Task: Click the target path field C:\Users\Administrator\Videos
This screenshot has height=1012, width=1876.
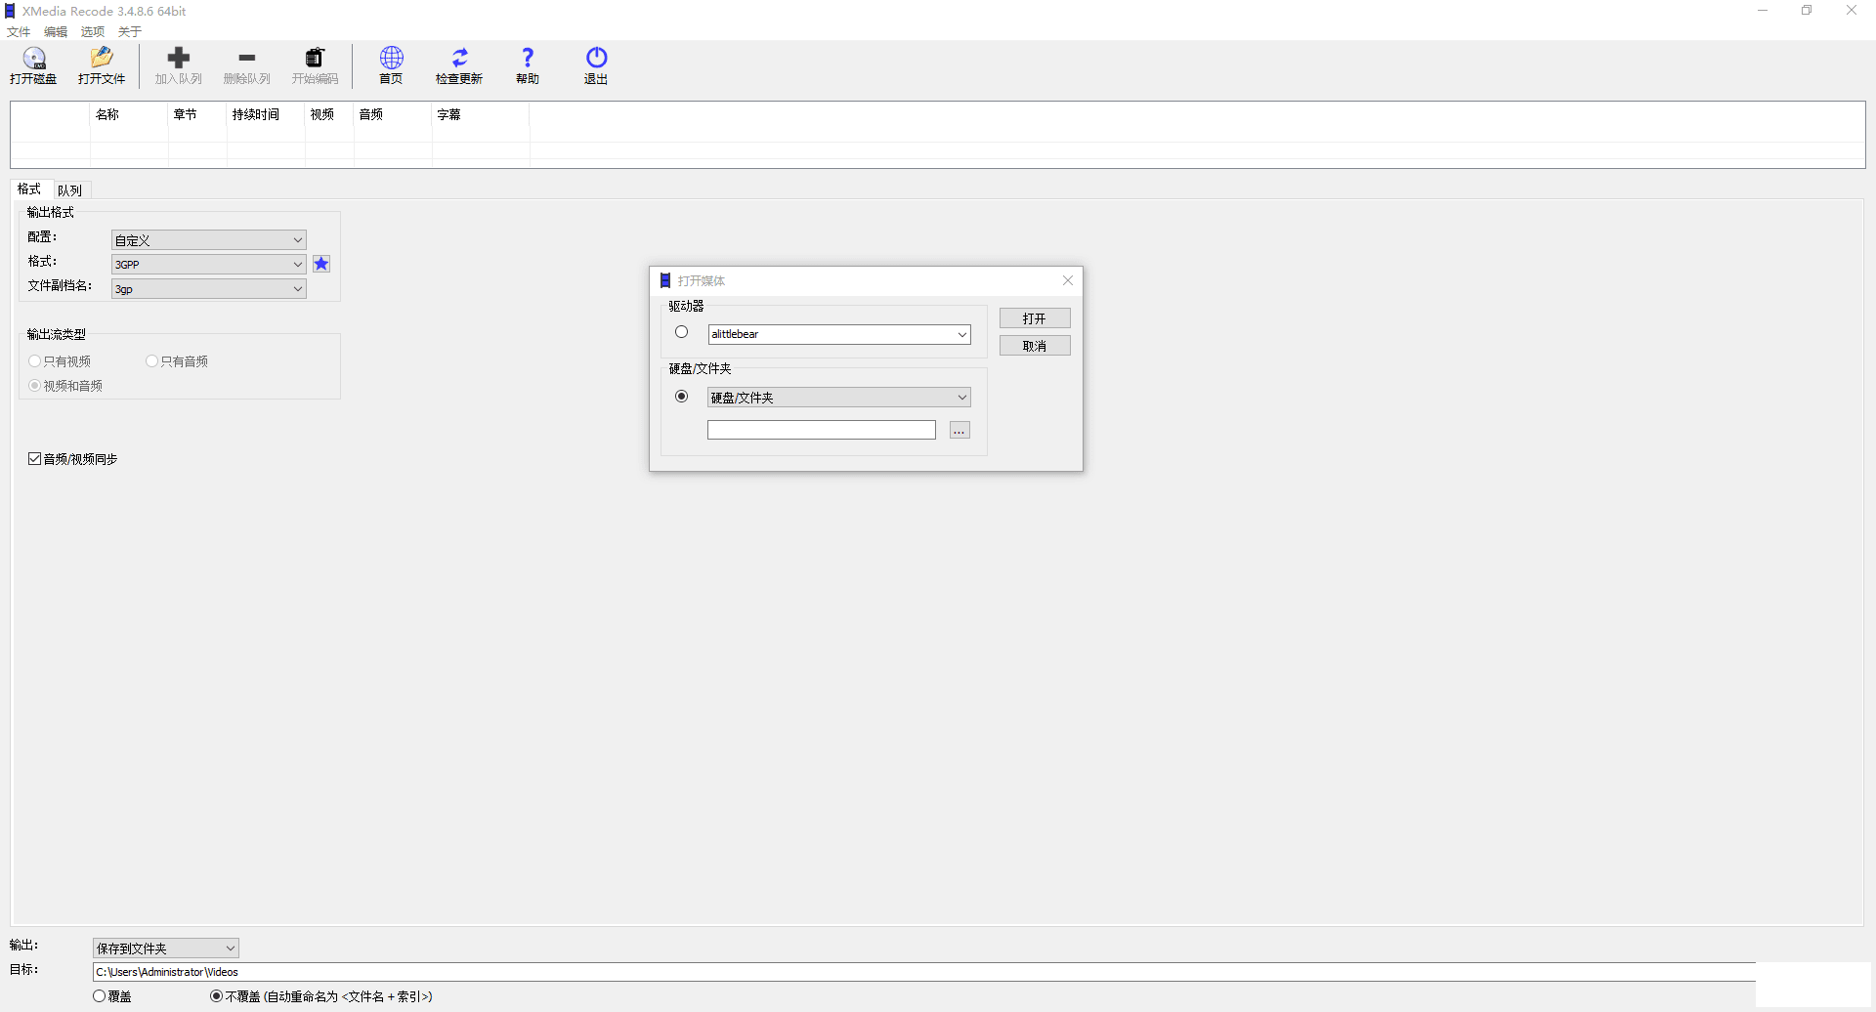Action: click(x=923, y=972)
